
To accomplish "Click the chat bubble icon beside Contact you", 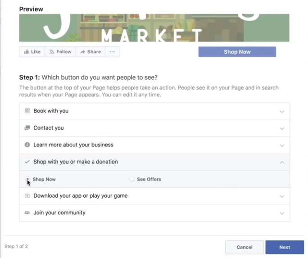I will click(27, 128).
